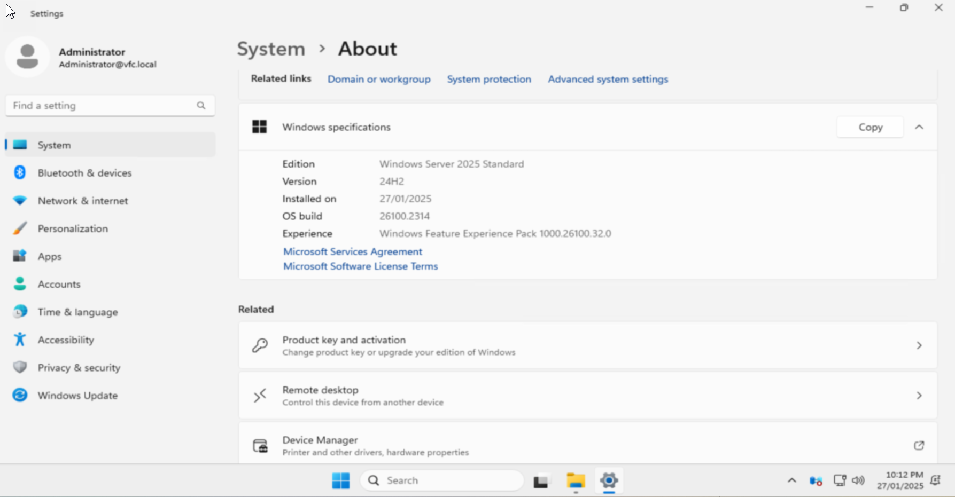Image resolution: width=955 pixels, height=497 pixels.
Task: Open Windows Update using its sync icon
Action: pos(20,395)
